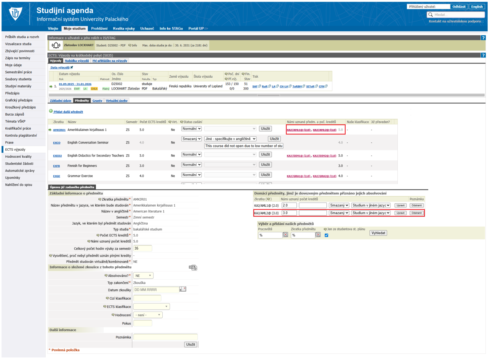The image size is (490, 359).
Task: Toggle the 'Jen ze studentova st. plánu' checkbox
Action: click(x=326, y=235)
